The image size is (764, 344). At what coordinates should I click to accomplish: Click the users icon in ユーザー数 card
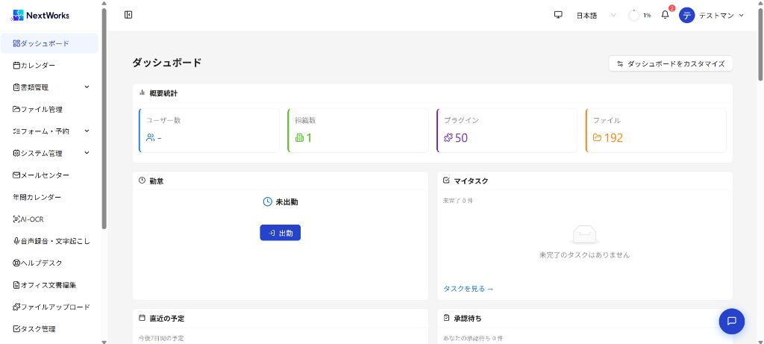pos(150,138)
